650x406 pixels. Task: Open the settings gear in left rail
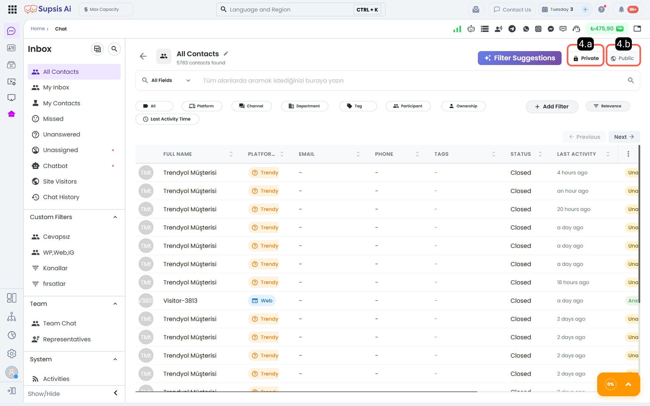(x=12, y=353)
